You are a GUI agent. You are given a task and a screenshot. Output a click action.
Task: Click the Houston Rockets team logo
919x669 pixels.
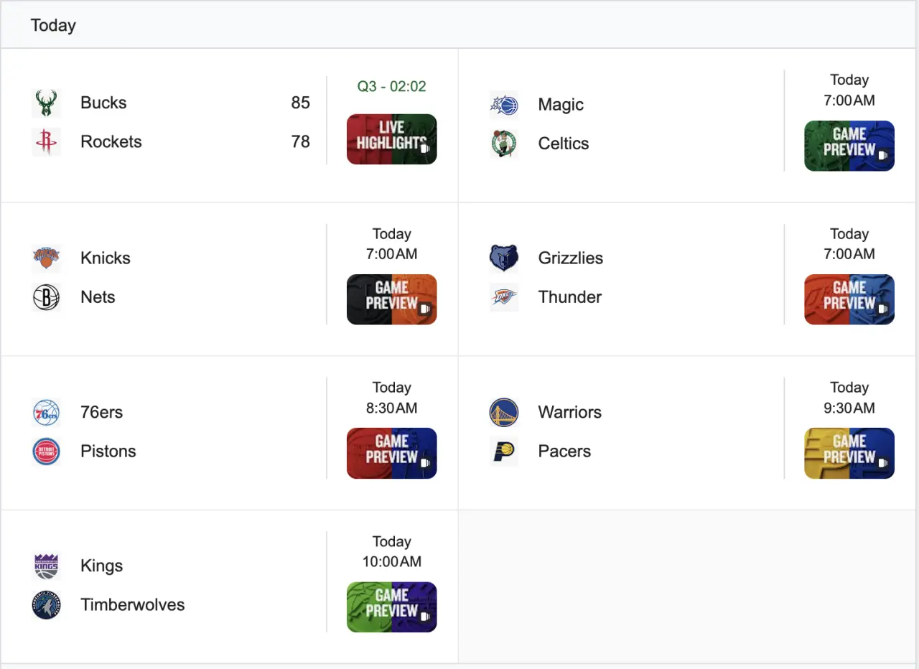coord(46,142)
